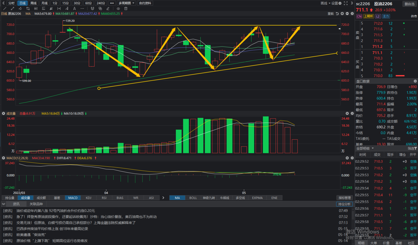Click the undo reset arrow icon

tap(337, 13)
